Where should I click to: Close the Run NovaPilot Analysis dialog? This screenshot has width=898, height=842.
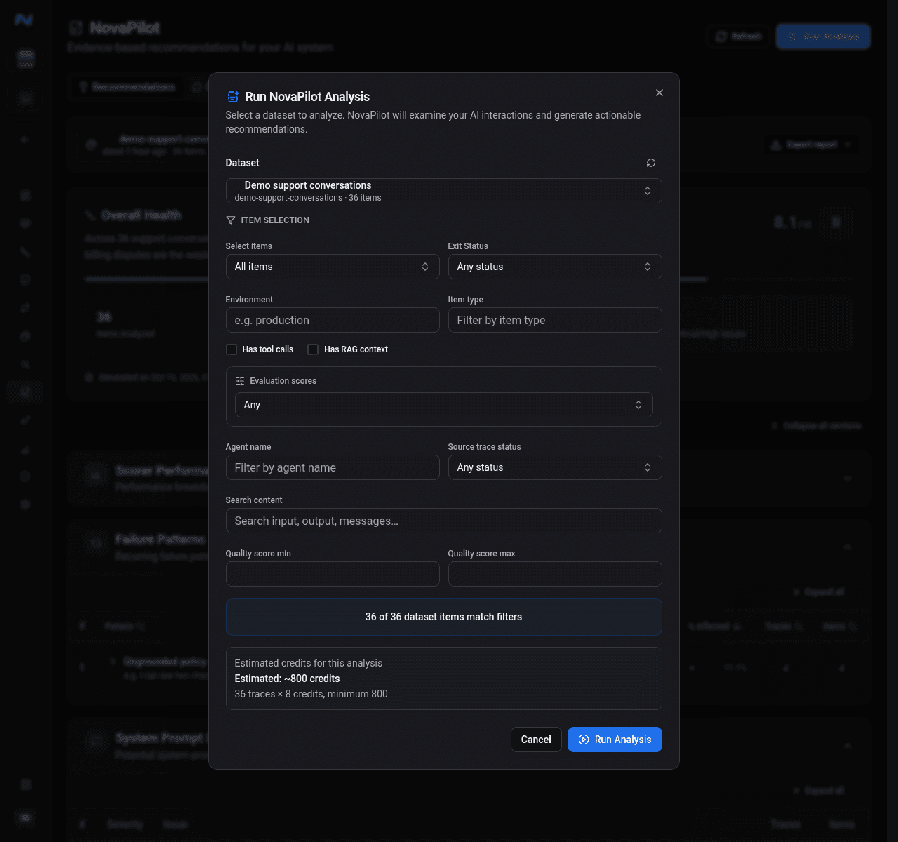659,93
